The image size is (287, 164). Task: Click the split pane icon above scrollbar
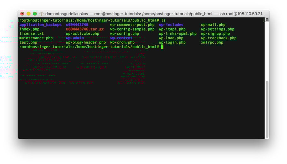pos(267,20)
